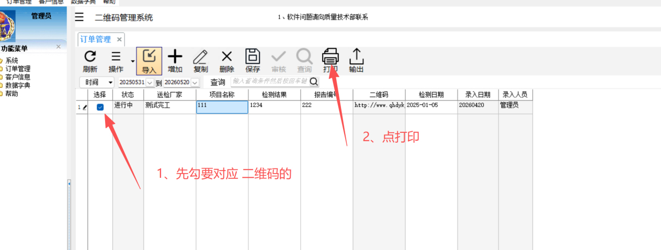Open the Operation (操作) dropdown arrow

[x=132, y=62]
